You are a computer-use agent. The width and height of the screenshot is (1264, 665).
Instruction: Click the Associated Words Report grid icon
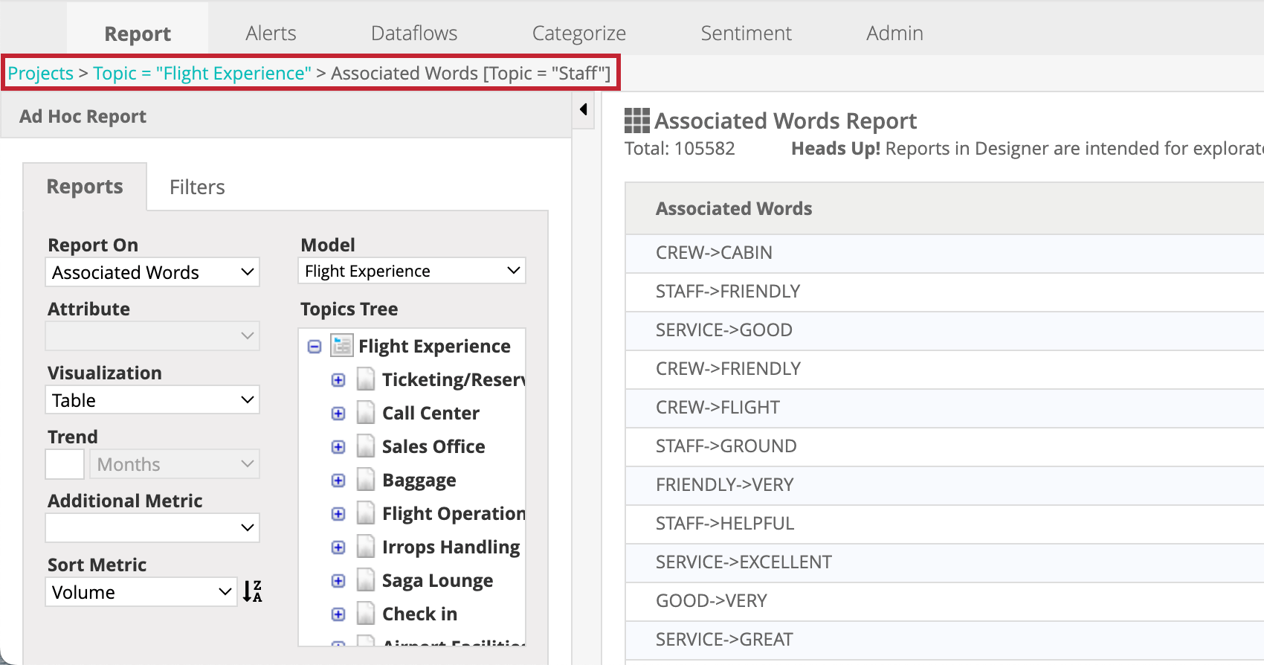(636, 121)
